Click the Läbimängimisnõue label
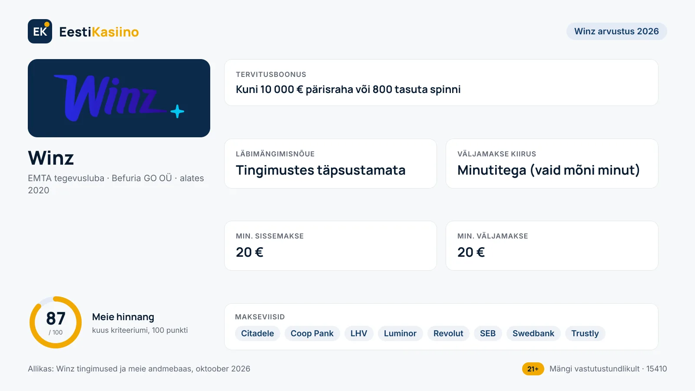695x391 pixels. click(275, 154)
